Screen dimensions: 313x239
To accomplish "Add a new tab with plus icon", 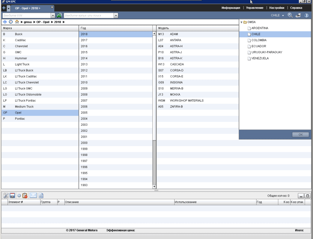I will point(4,8).
